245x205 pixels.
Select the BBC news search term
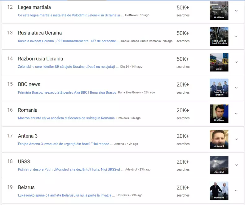tap(29, 84)
